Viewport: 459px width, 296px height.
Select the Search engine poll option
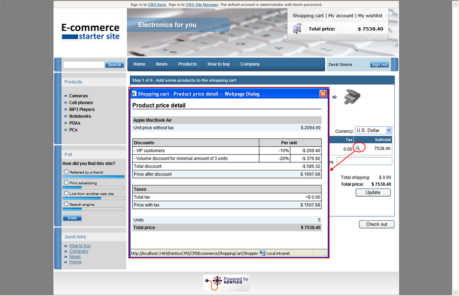point(66,204)
